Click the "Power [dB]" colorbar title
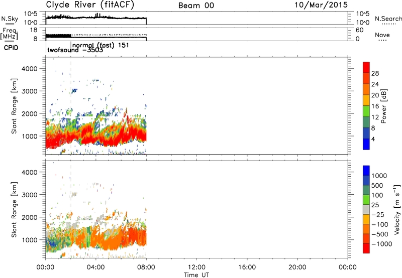 pyautogui.click(x=384, y=106)
